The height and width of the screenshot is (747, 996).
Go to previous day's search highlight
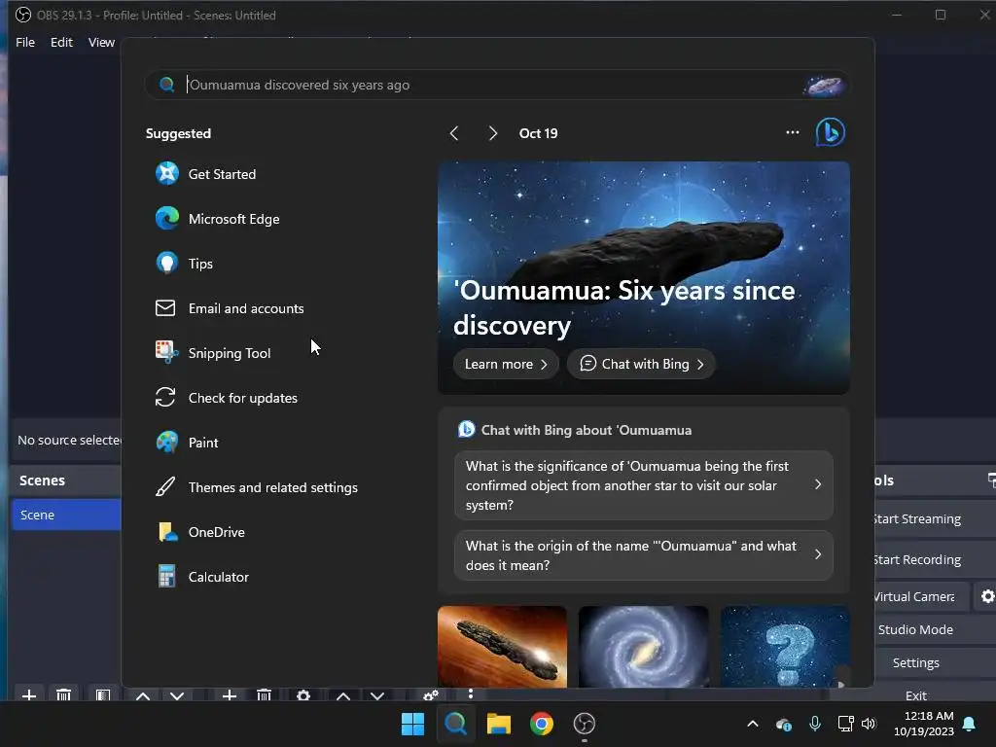click(454, 133)
